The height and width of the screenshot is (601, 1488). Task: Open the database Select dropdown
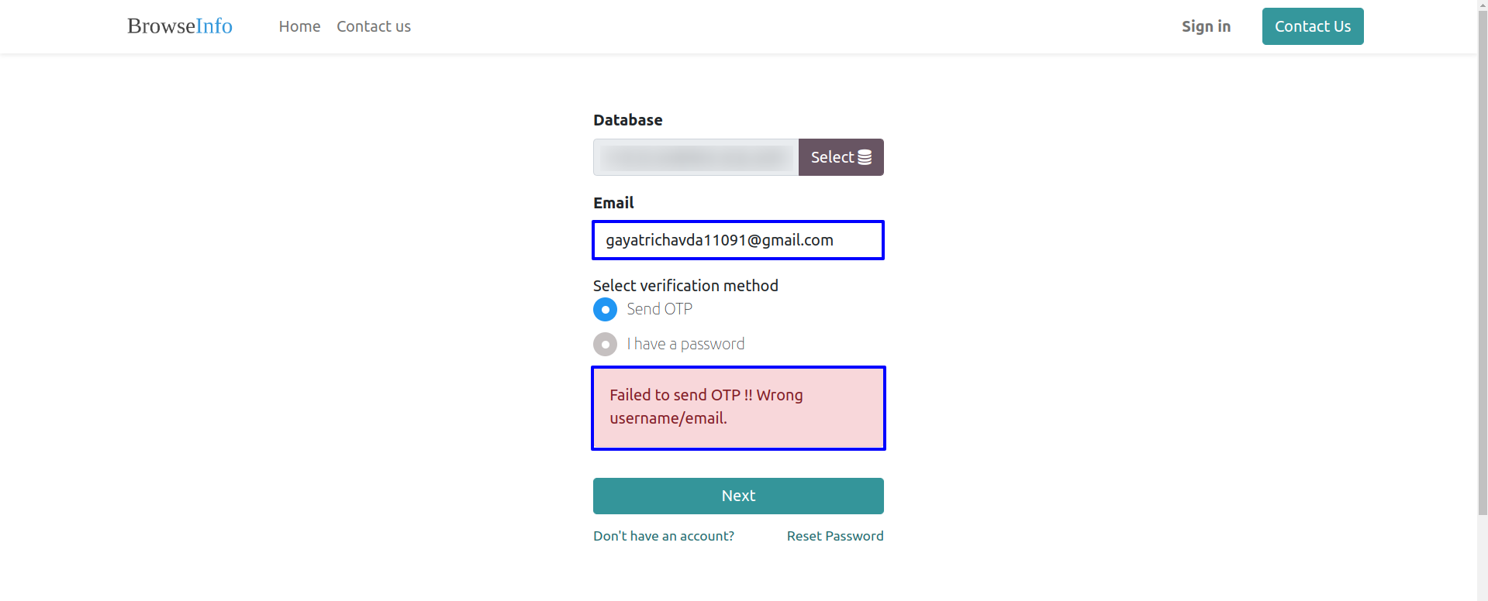[x=841, y=157]
